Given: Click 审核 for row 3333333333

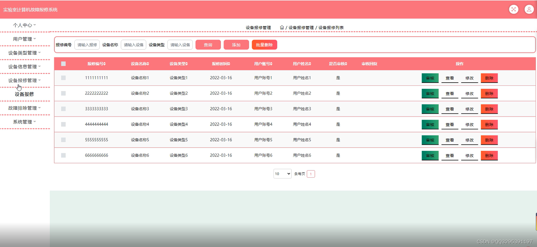Looking at the screenshot, I should 430,109.
